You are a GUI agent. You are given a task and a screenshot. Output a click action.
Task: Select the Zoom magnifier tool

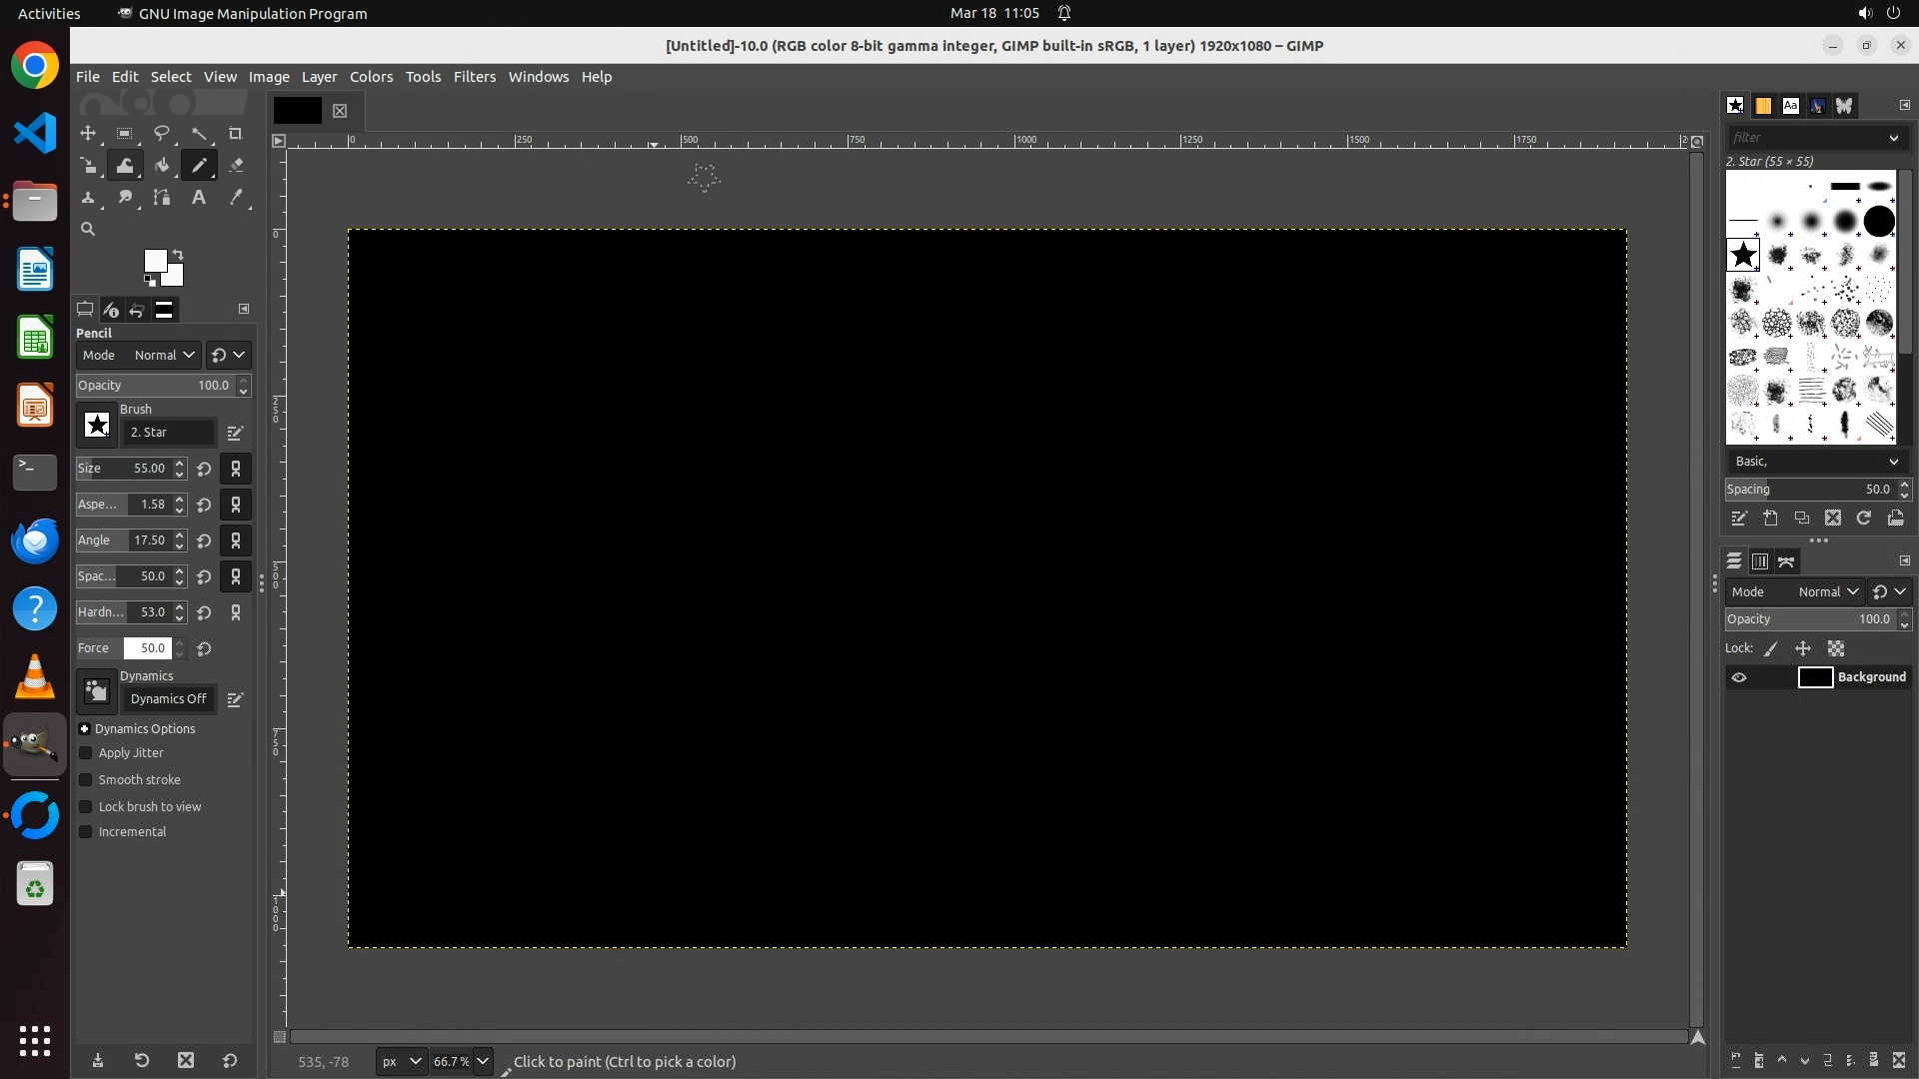click(x=88, y=230)
